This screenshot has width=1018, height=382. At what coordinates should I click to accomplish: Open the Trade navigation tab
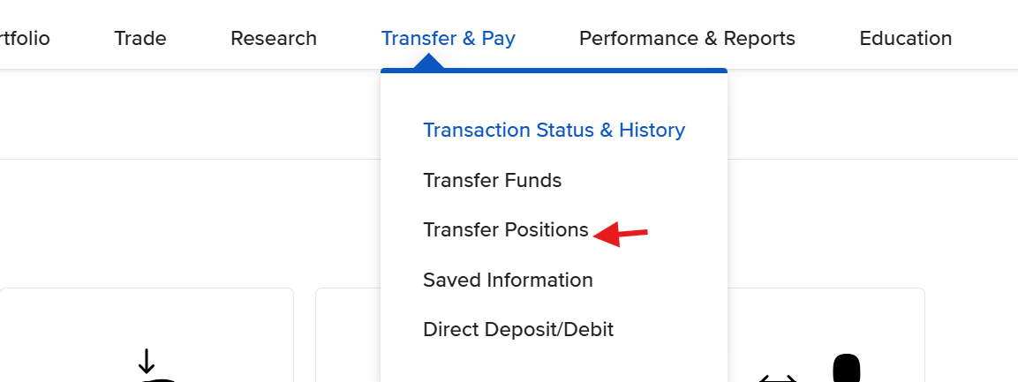pos(140,39)
